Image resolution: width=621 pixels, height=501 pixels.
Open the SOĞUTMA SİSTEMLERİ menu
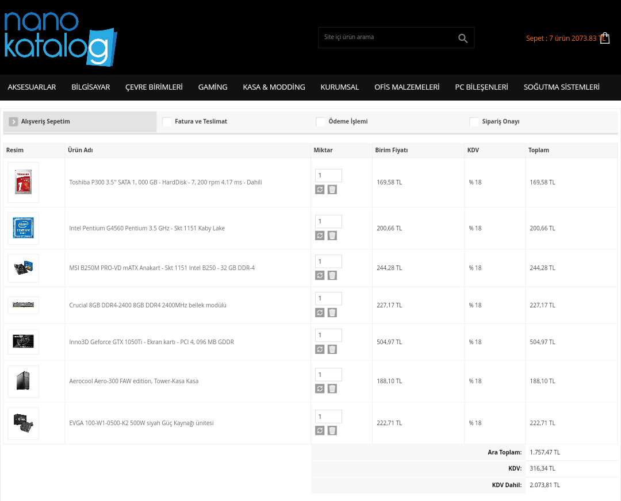pyautogui.click(x=562, y=87)
